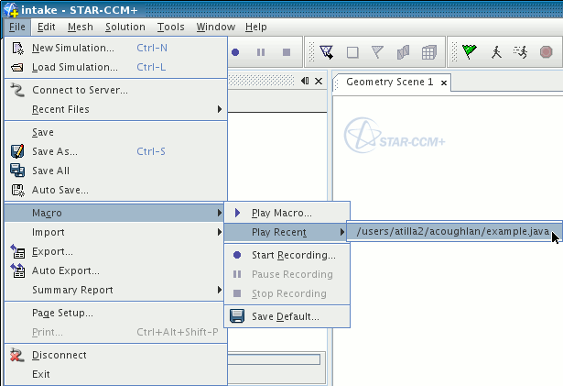The image size is (563, 386).
Task: Click the Auto Export icon
Action: (x=17, y=270)
